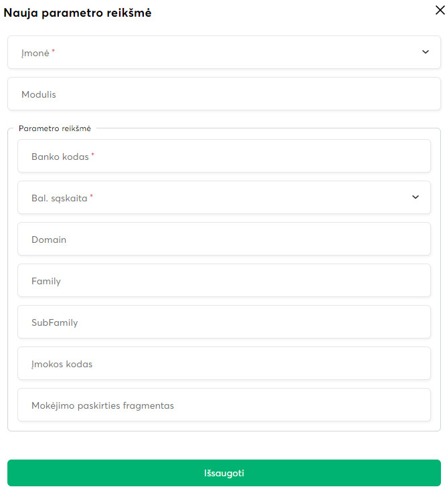Click the Bal. sąskaita label text
The height and width of the screenshot is (493, 447).
tap(59, 198)
